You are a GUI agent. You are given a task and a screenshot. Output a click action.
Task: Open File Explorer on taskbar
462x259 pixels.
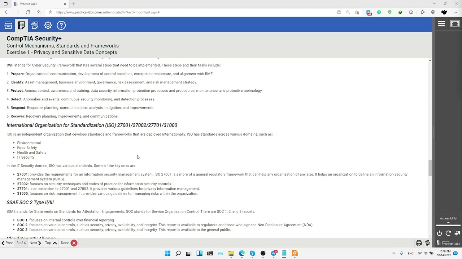tap(231, 253)
